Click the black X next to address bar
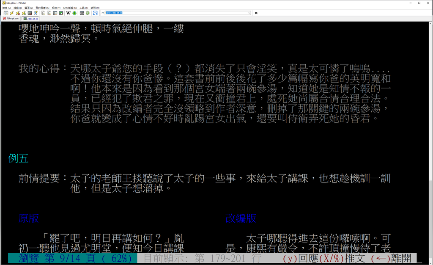433x265 pixels. (x=256, y=13)
